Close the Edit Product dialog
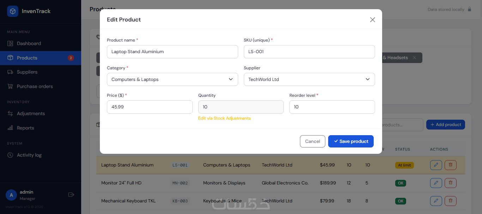This screenshot has width=482, height=214. coord(372,20)
